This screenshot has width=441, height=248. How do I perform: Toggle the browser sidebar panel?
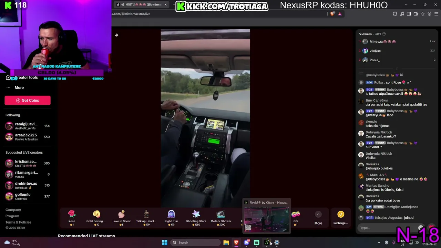[x=409, y=14]
